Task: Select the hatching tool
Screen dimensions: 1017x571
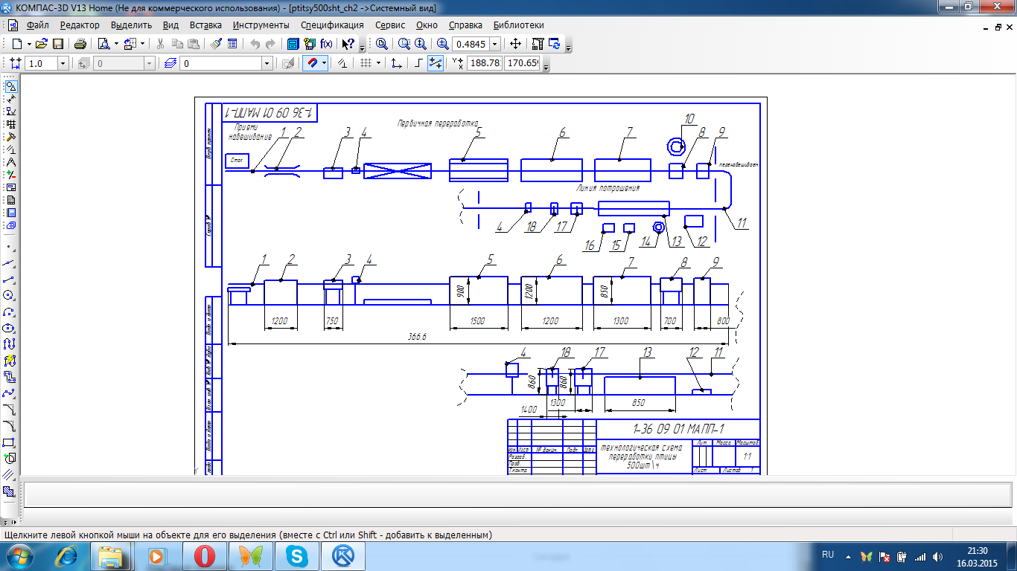Action: [10, 491]
